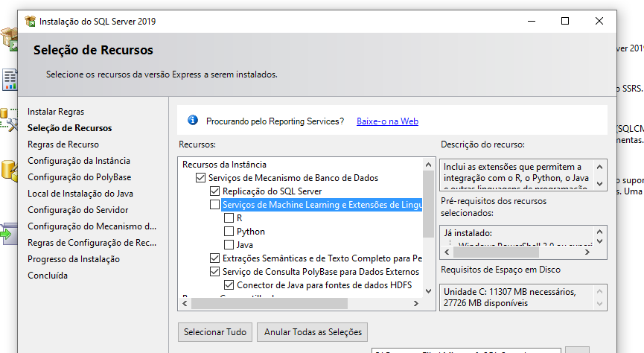Viewport: 644px width, 353px height.
Task: Click the Selecionar Tudo button
Action: [215, 332]
